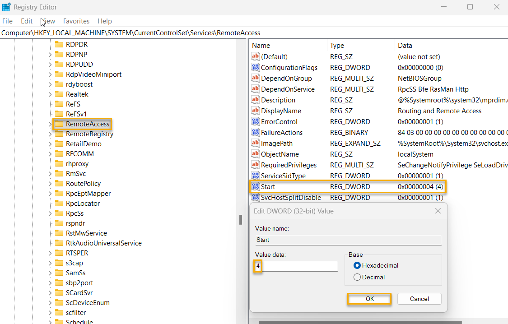Select the REG_SZ icon next to DisplayName
Viewport: 508px width, 324px height.
point(256,111)
